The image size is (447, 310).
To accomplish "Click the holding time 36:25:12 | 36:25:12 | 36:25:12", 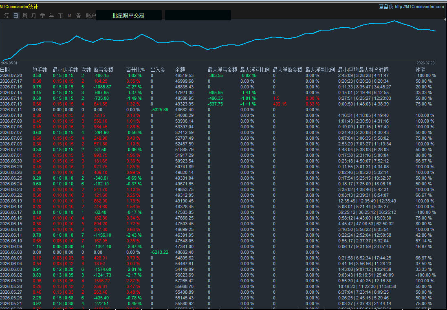I will pos(367,212).
